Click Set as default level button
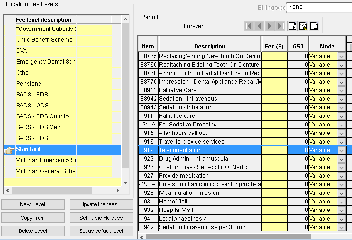Screen dimensions: 352x240 [x=101, y=231]
